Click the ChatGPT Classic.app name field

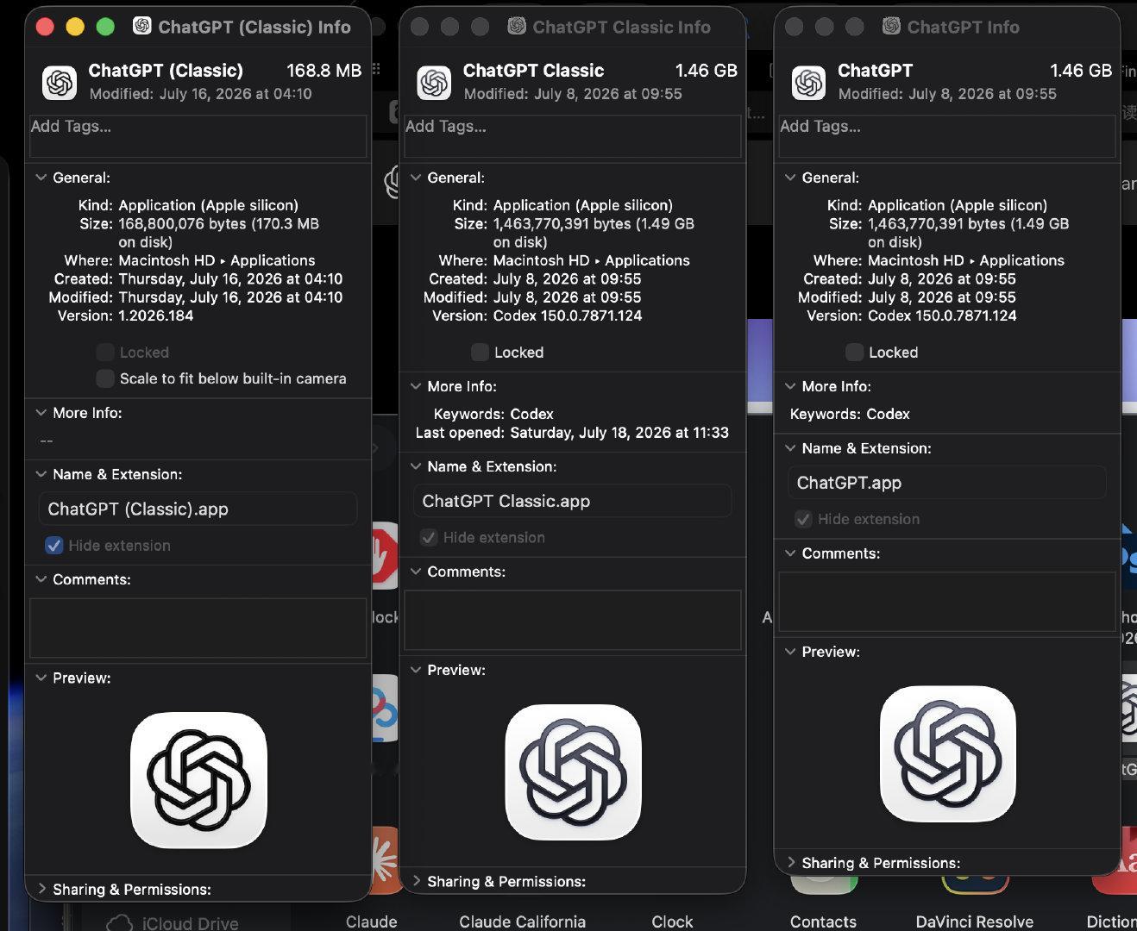573,501
